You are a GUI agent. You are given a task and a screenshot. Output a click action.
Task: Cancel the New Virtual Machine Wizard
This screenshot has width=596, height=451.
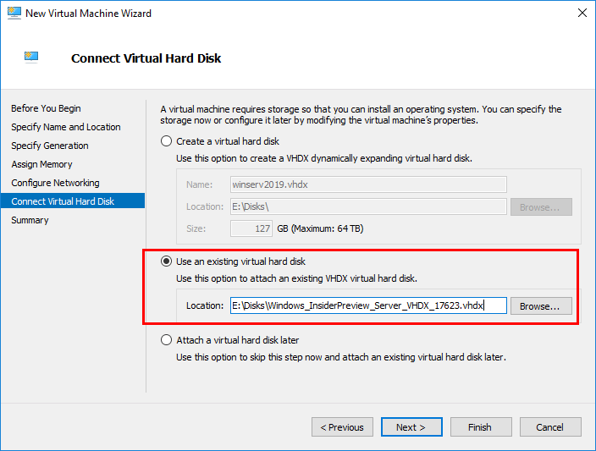click(x=550, y=427)
